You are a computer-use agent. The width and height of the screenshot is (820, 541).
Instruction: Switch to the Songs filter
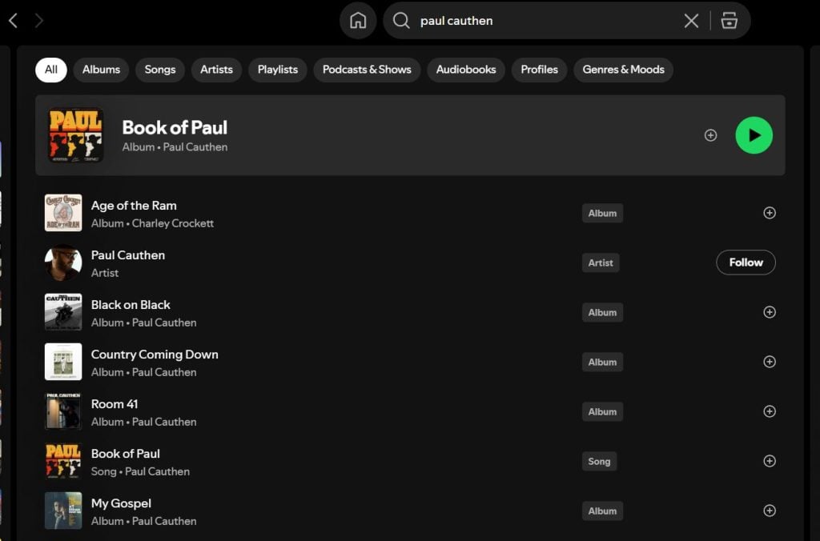tap(159, 70)
